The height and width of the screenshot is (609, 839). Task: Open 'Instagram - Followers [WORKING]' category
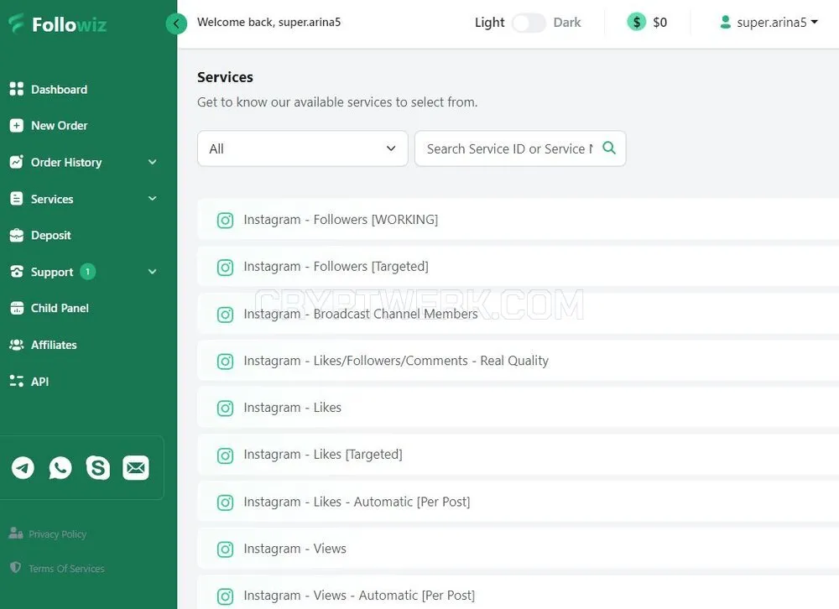tap(518, 220)
